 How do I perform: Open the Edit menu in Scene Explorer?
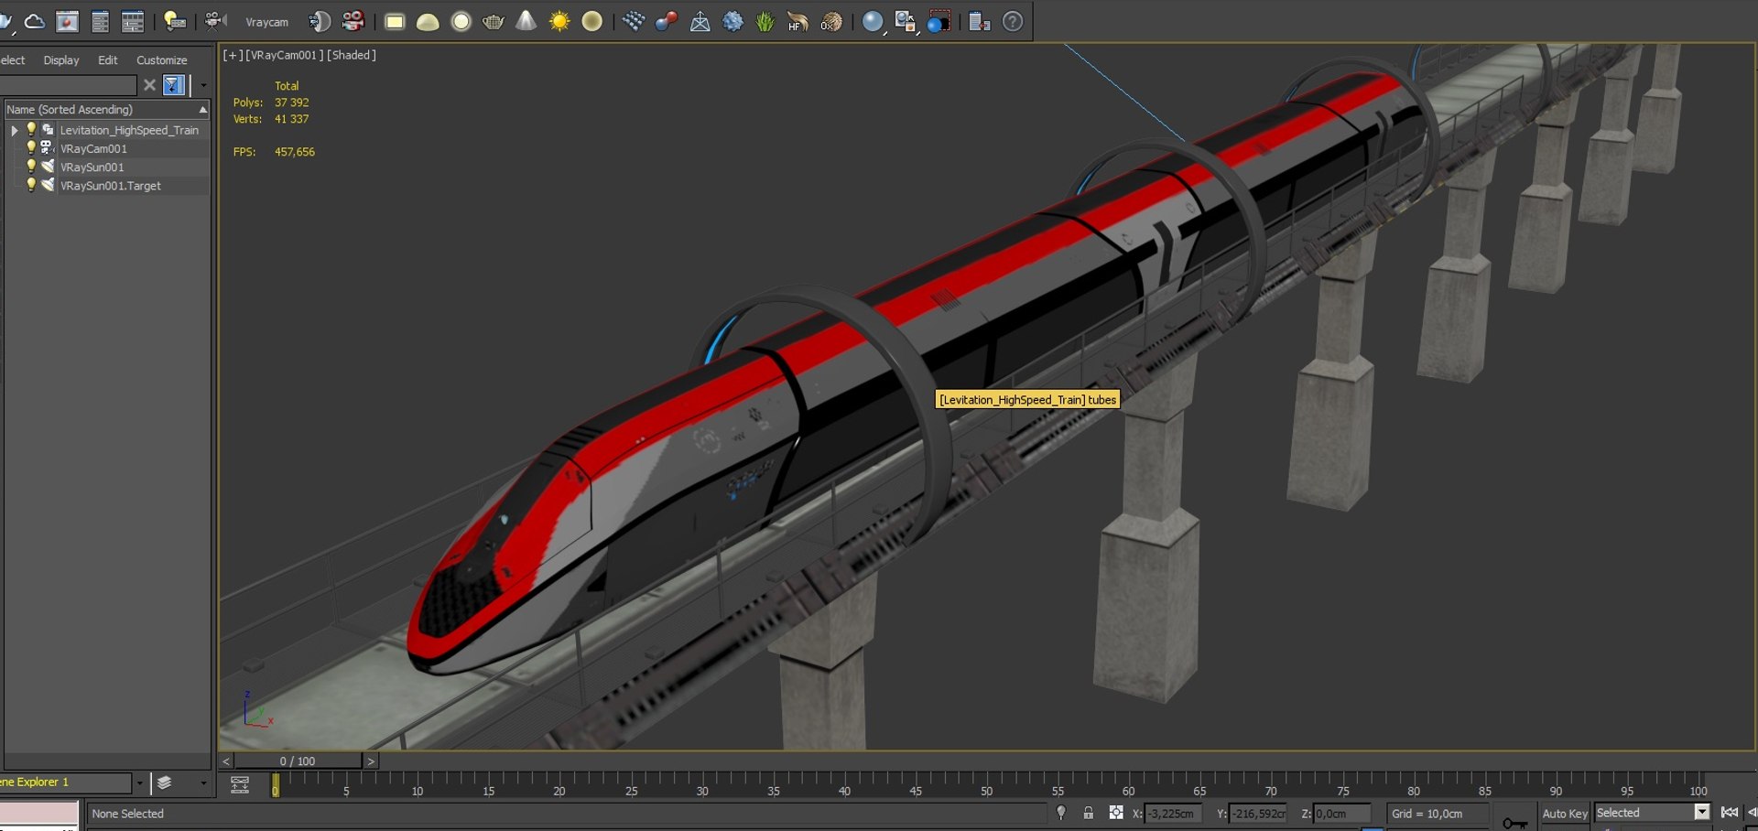point(108,60)
